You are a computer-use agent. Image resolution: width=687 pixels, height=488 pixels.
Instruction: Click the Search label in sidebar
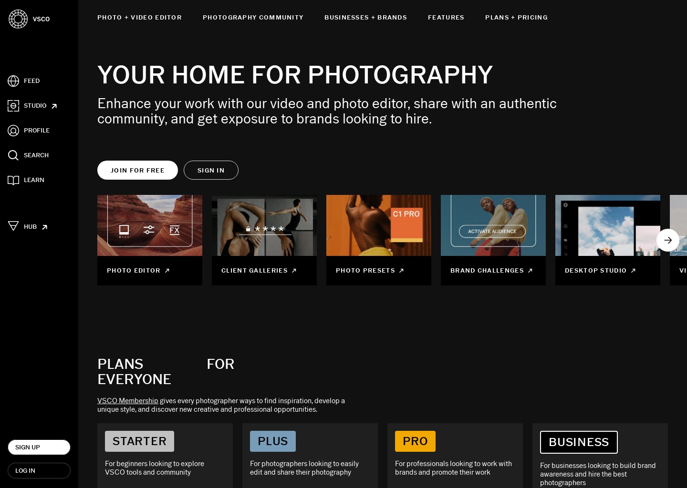[36, 155]
